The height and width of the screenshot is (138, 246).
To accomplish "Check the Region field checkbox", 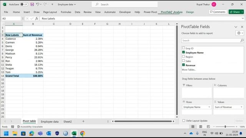I will (183, 56).
